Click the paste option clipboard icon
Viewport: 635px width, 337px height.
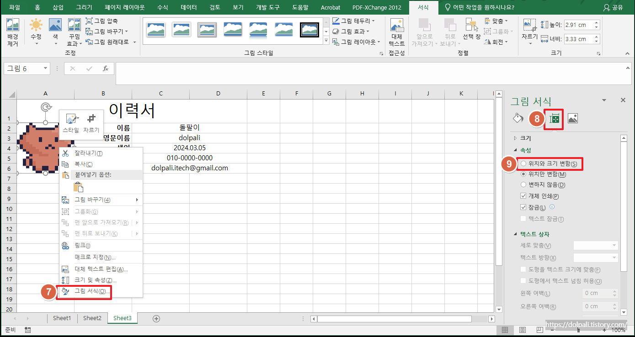[x=79, y=187]
